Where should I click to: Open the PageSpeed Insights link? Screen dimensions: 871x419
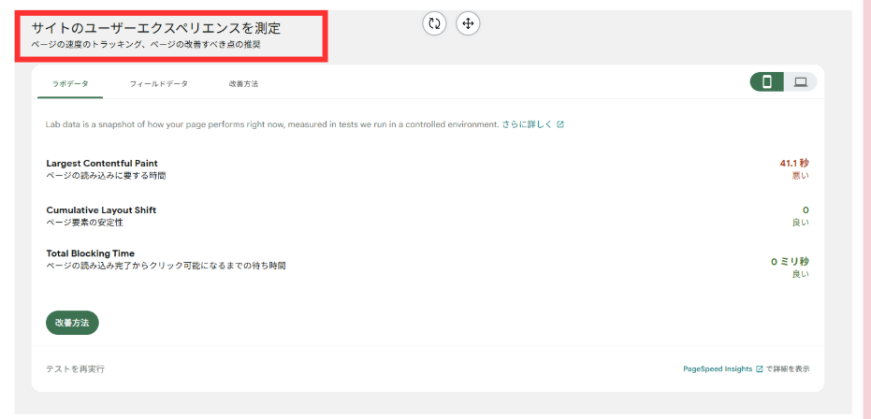click(x=718, y=369)
